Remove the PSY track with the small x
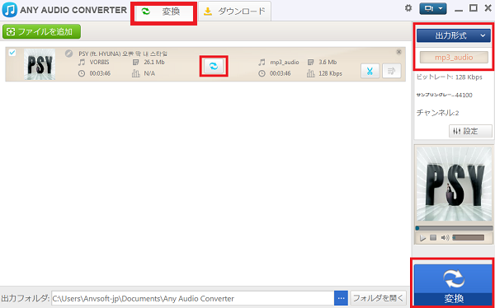 (x=398, y=52)
